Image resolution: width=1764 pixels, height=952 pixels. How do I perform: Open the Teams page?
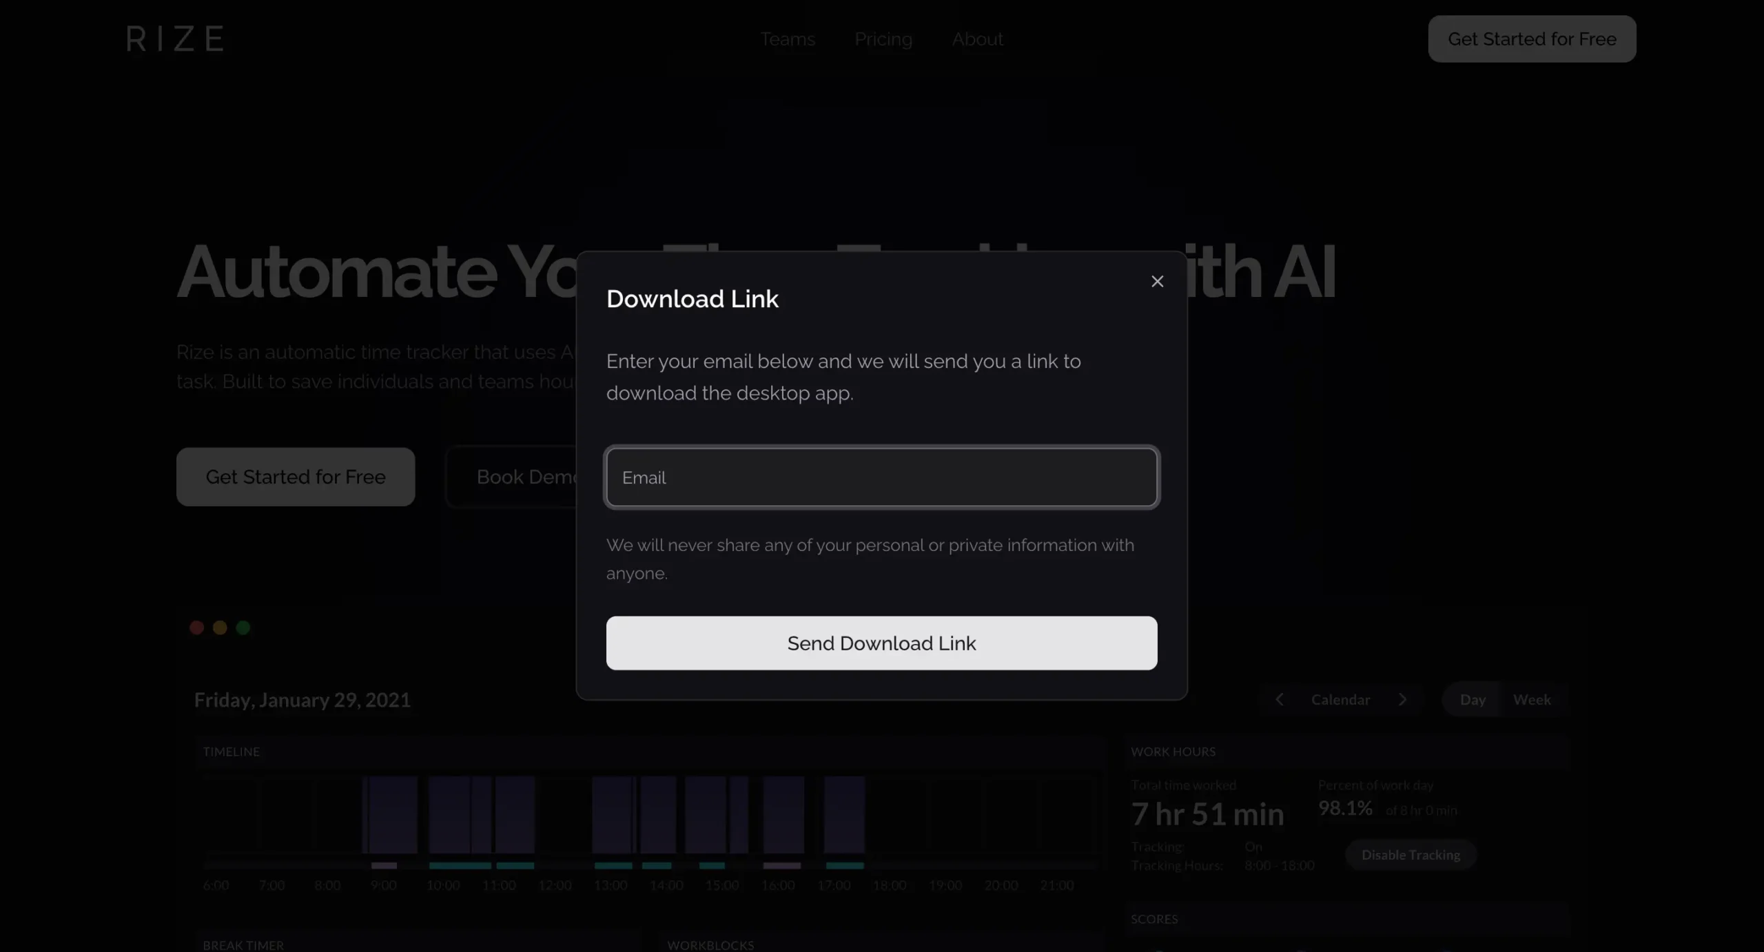(x=788, y=39)
